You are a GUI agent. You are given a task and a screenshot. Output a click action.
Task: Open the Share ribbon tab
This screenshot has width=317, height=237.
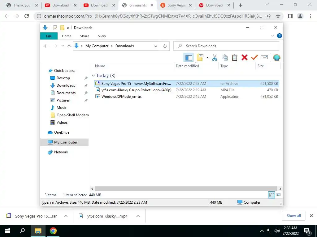tap(85, 36)
